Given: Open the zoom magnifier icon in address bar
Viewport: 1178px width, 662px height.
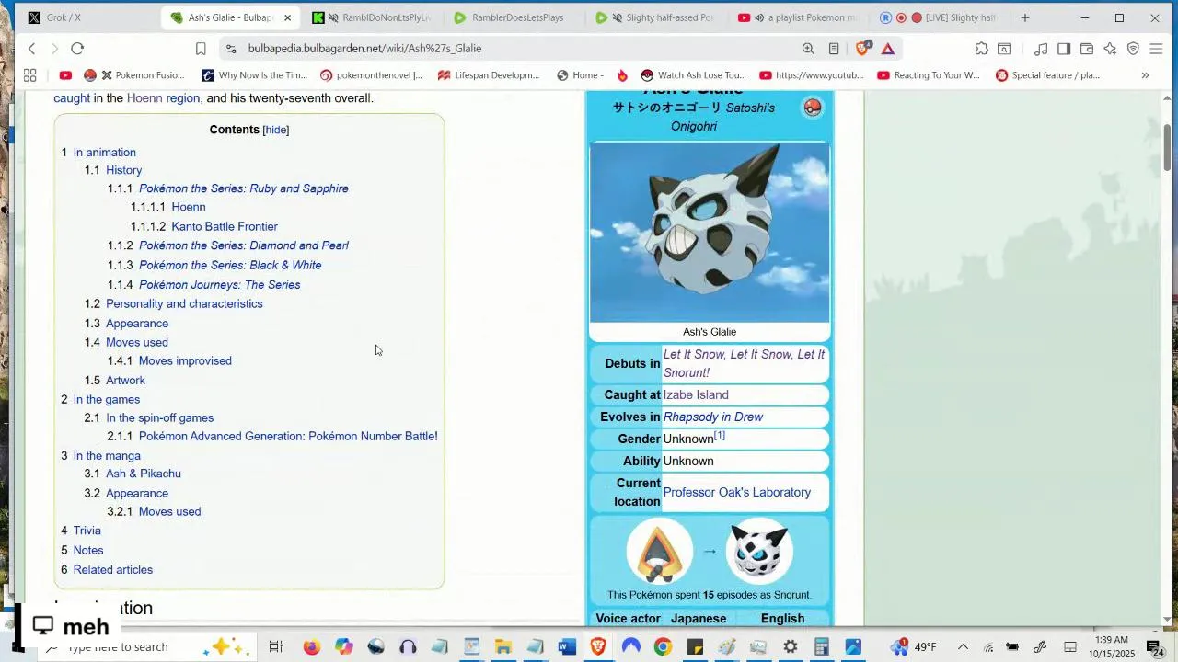Looking at the screenshot, I should coord(808,49).
